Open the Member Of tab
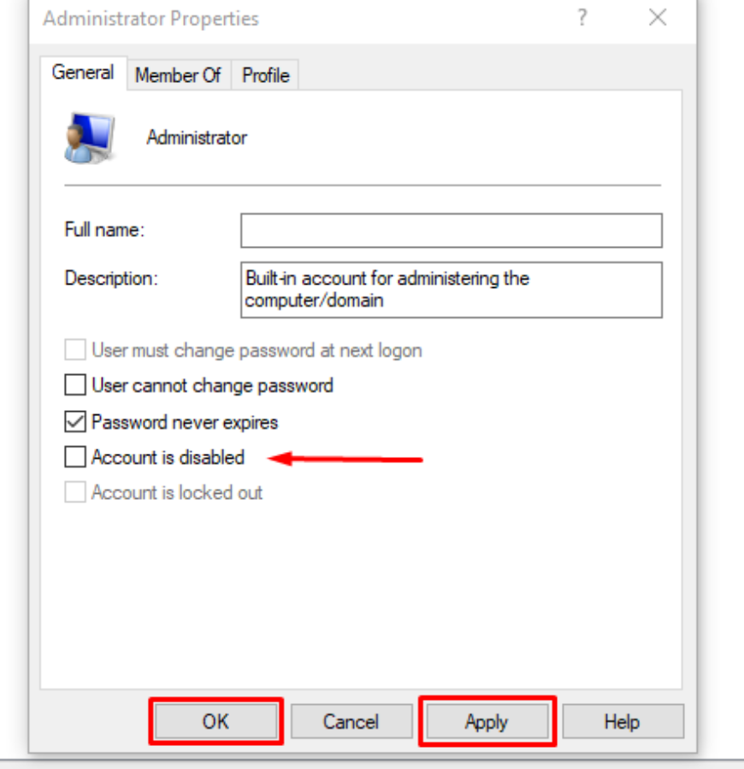 (x=178, y=76)
